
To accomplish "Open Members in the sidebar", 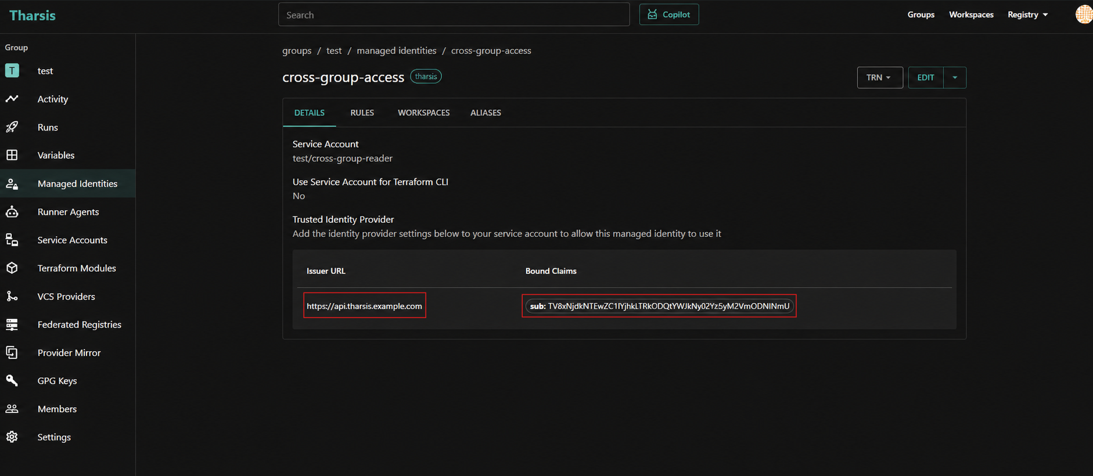I will [68, 409].
